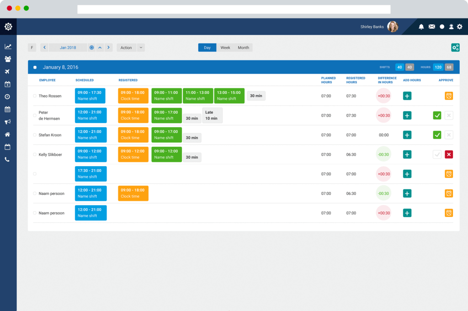The height and width of the screenshot is (311, 468).
Task: Expand the collapse chevron next to the date
Action: click(100, 47)
